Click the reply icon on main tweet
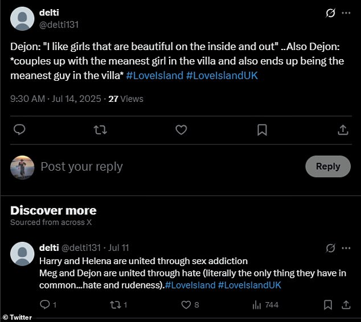Viewport: 361px width, 322px height. (x=19, y=130)
